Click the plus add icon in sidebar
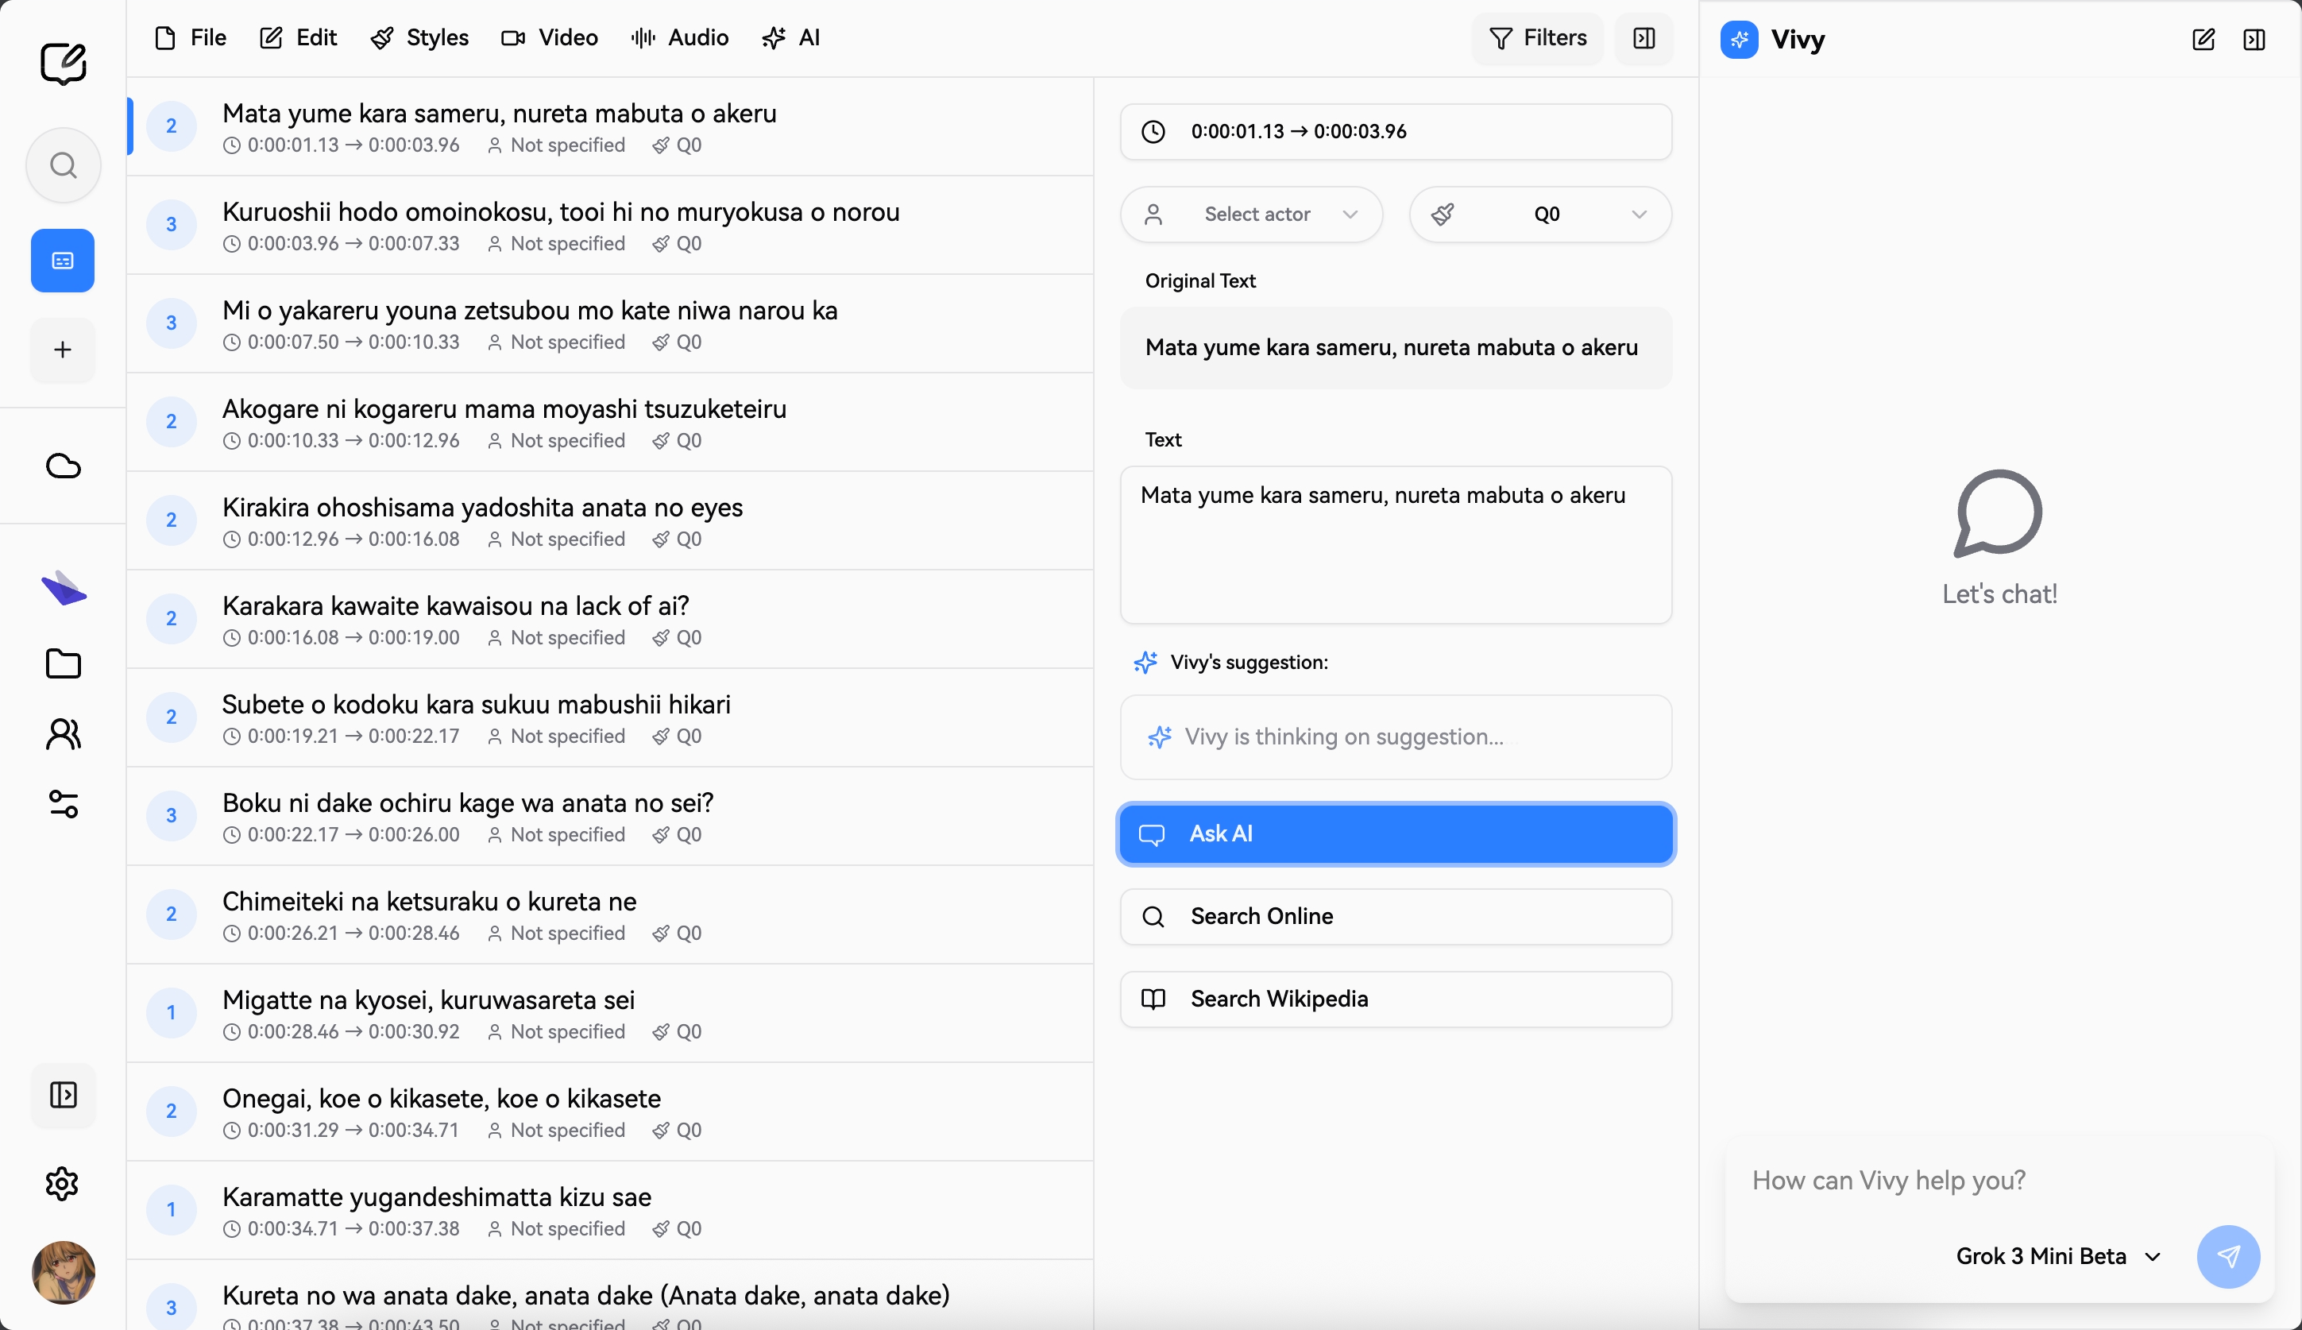The width and height of the screenshot is (2302, 1330). 63,350
